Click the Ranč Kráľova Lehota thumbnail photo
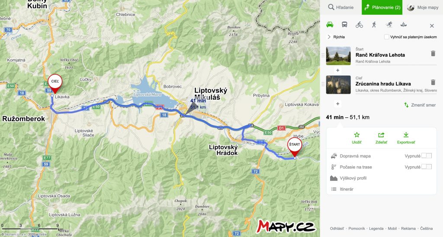Image resolution: width=443 pixels, height=237 pixels. [338, 56]
